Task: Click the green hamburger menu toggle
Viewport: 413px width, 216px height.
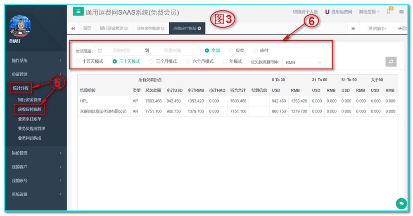Action: point(78,11)
